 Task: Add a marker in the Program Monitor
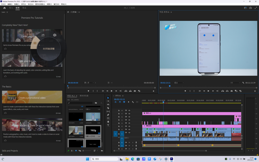185,91
